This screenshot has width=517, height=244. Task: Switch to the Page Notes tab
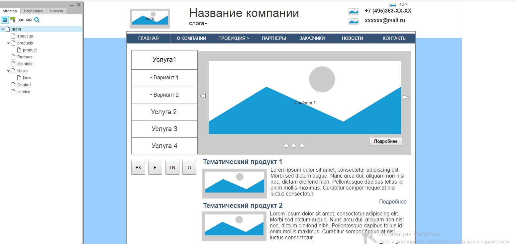point(33,11)
